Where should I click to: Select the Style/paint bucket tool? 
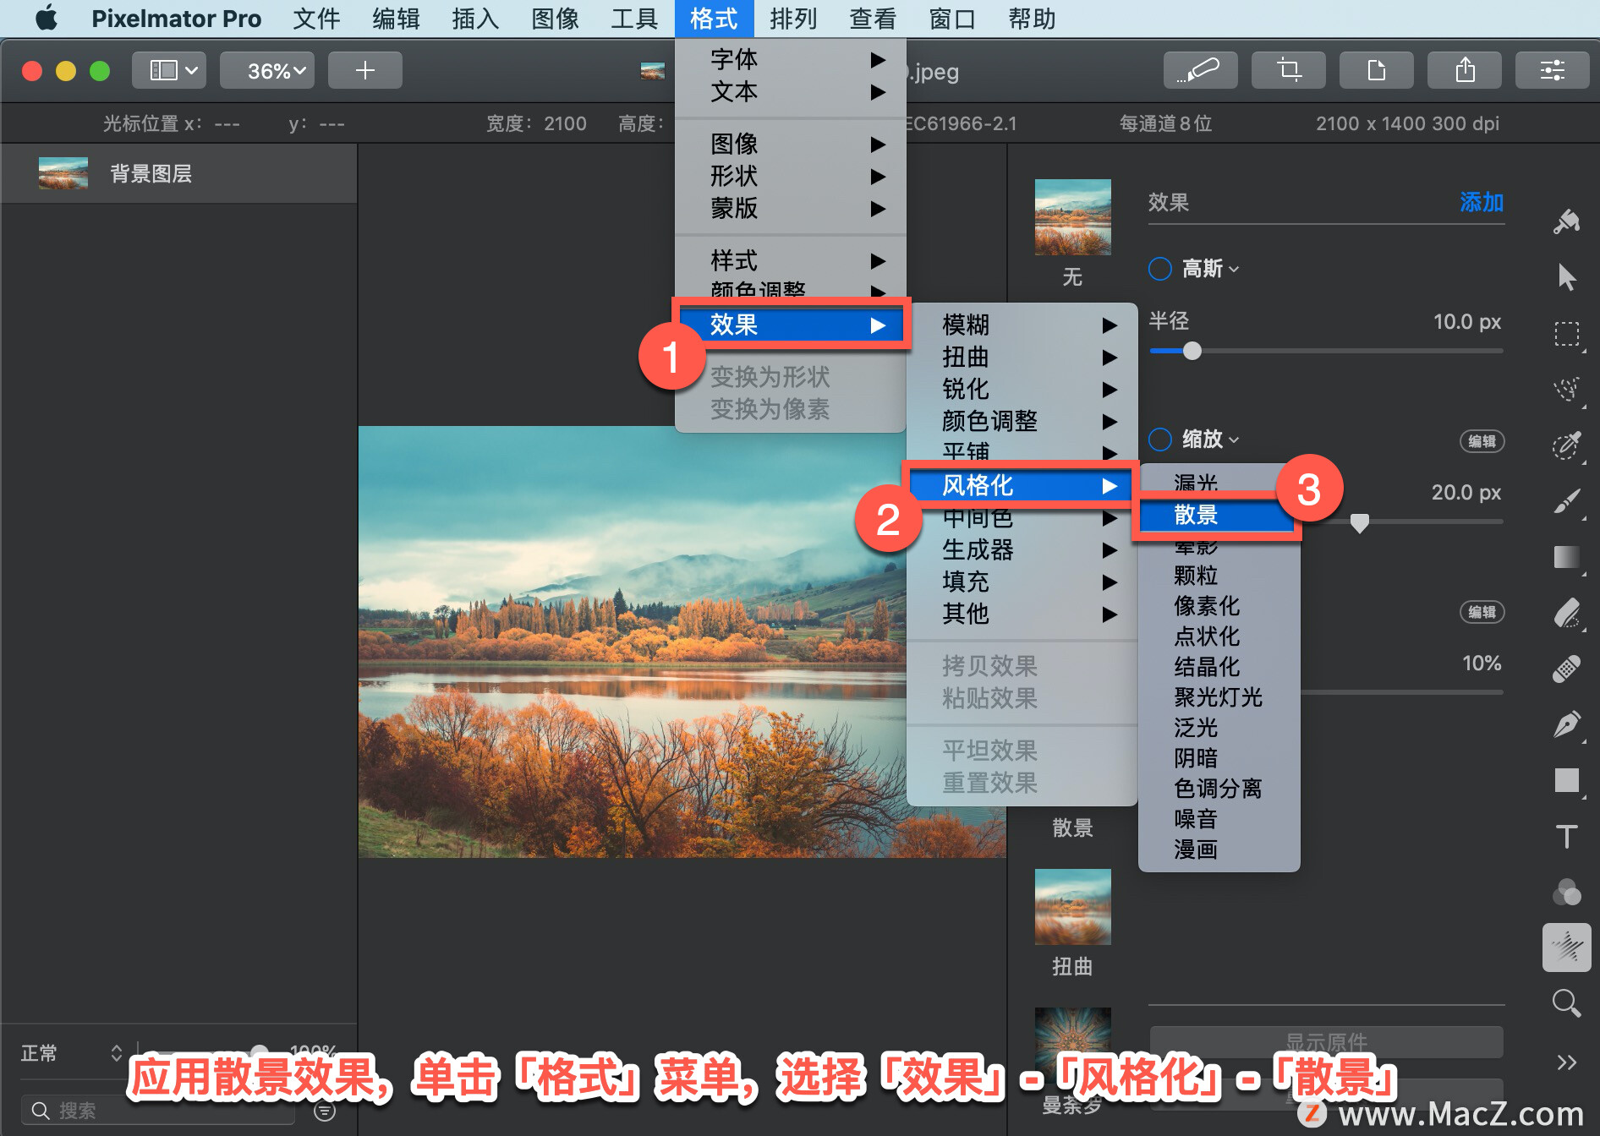tap(1566, 222)
